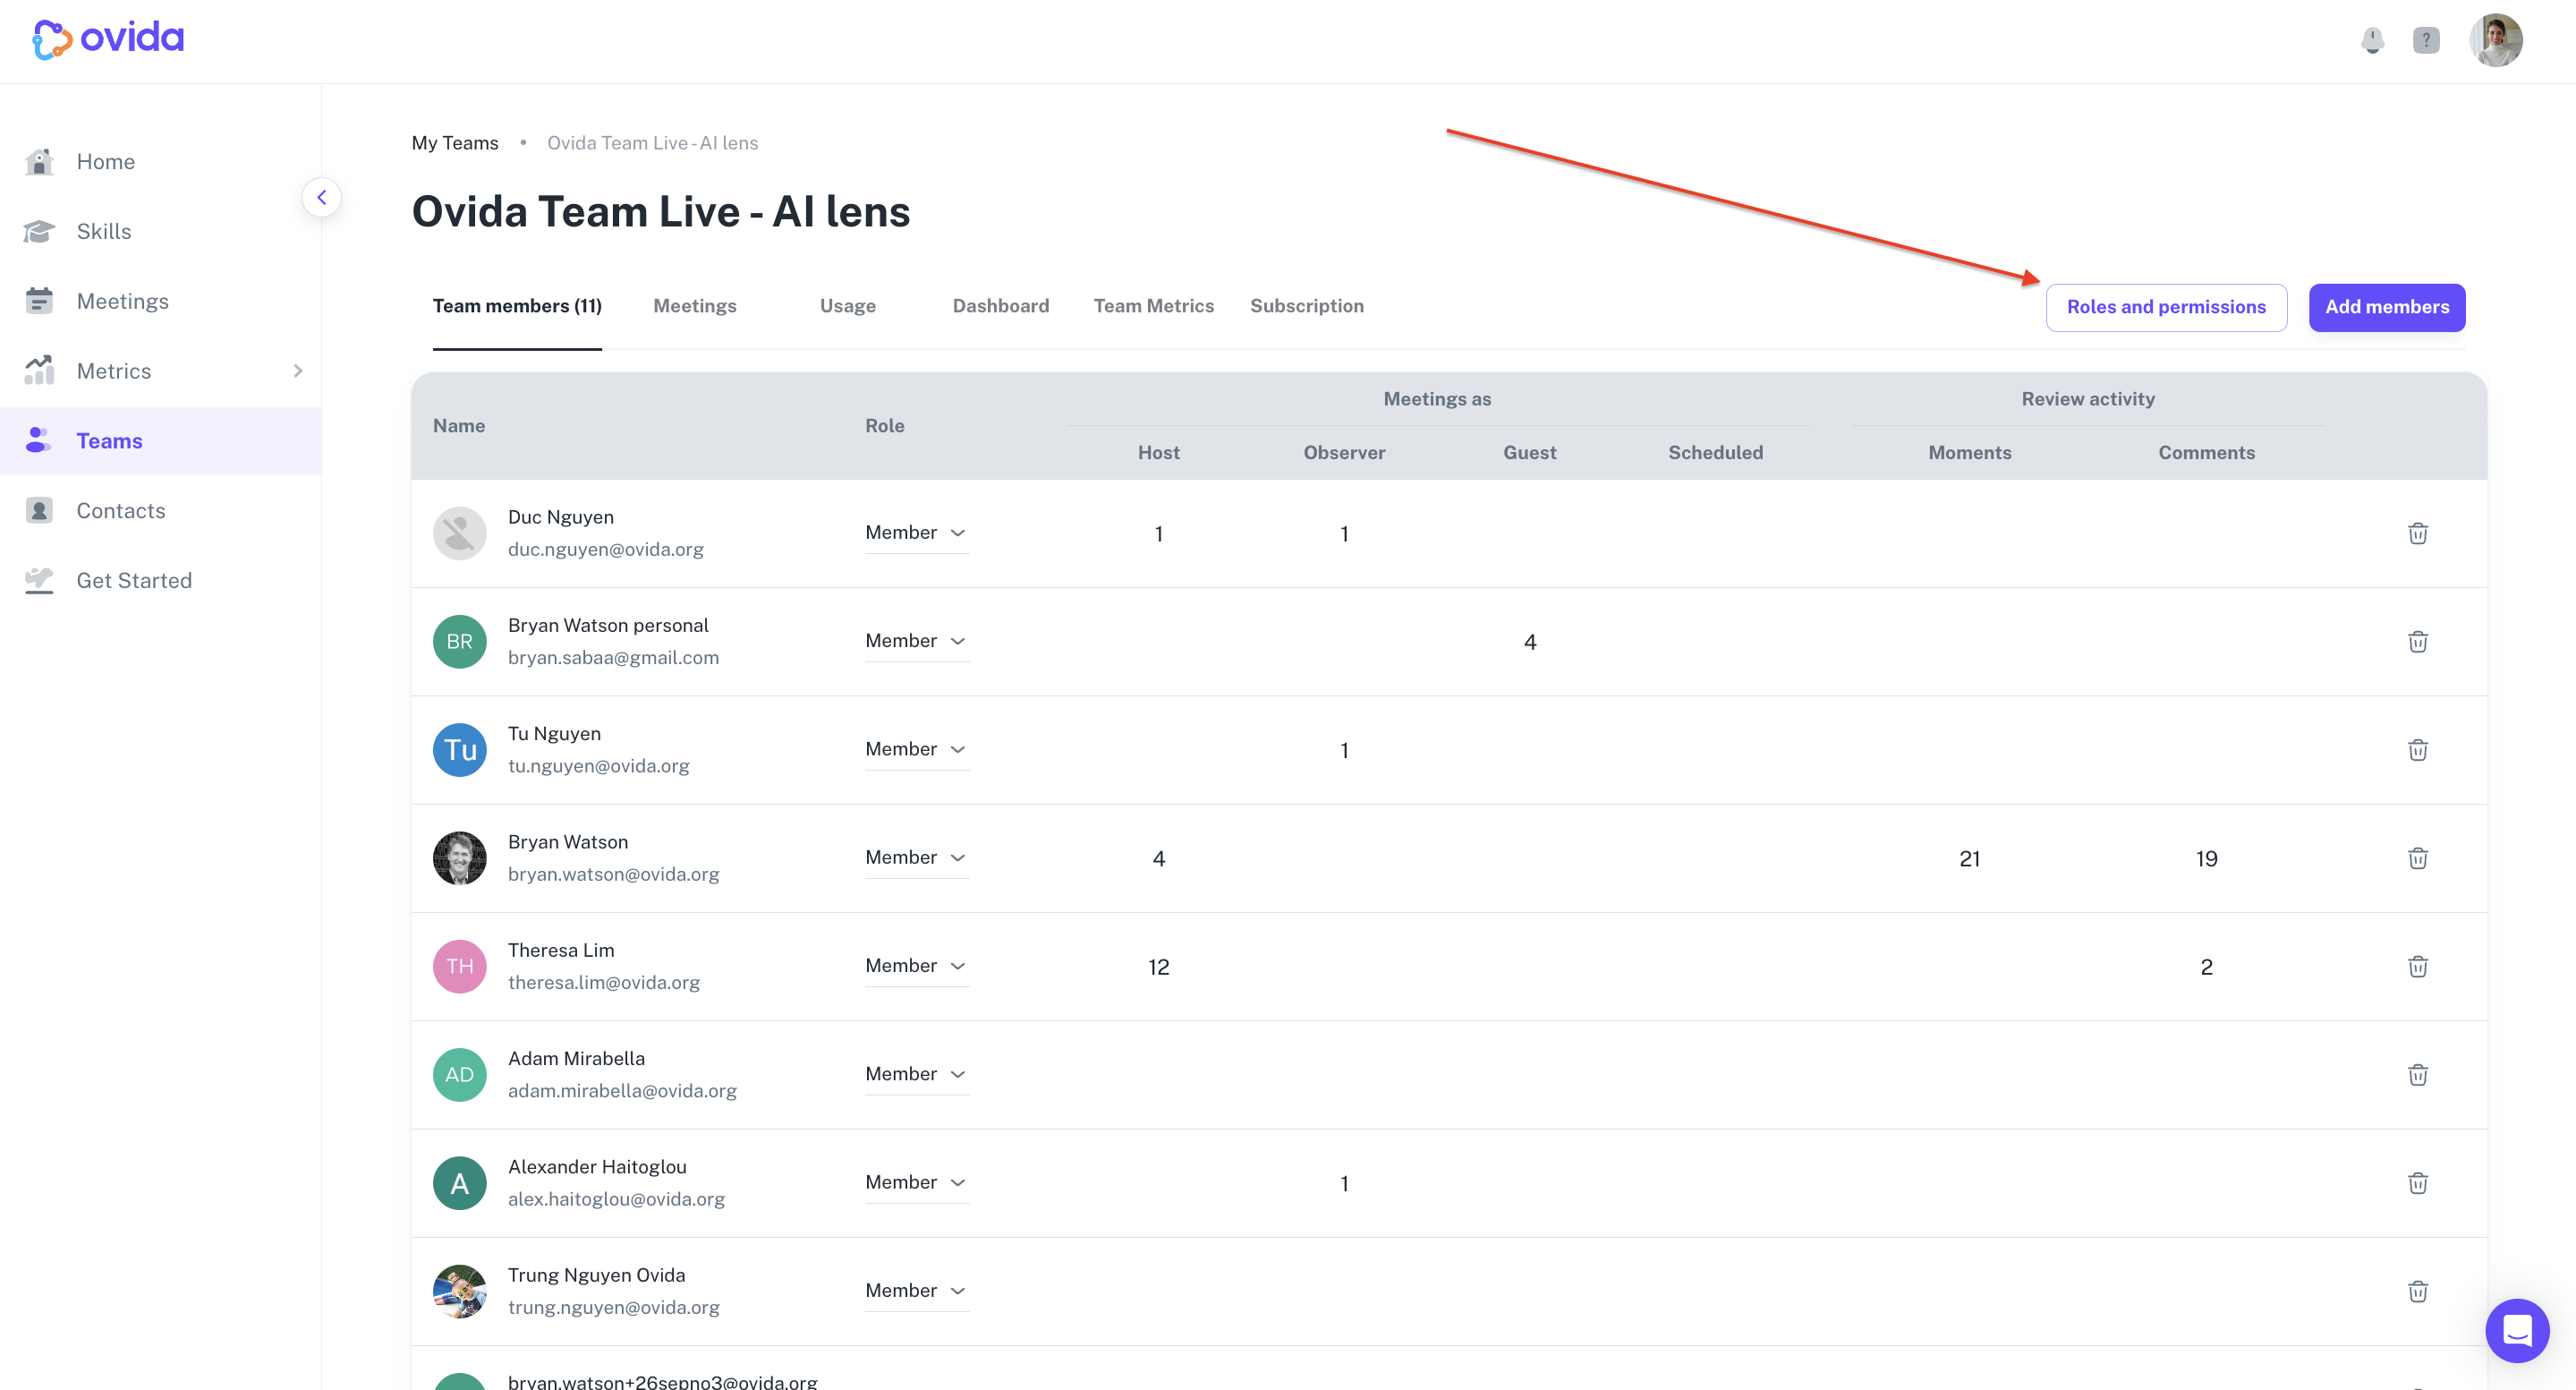Open role dropdown for Duc Nguyen
Screen dimensions: 2576x1390
[x=917, y=533]
